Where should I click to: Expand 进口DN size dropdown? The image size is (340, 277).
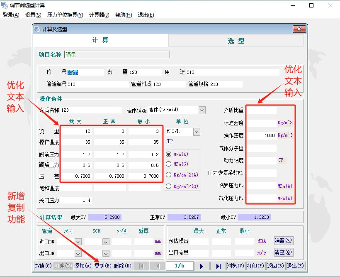pyautogui.click(x=78, y=242)
